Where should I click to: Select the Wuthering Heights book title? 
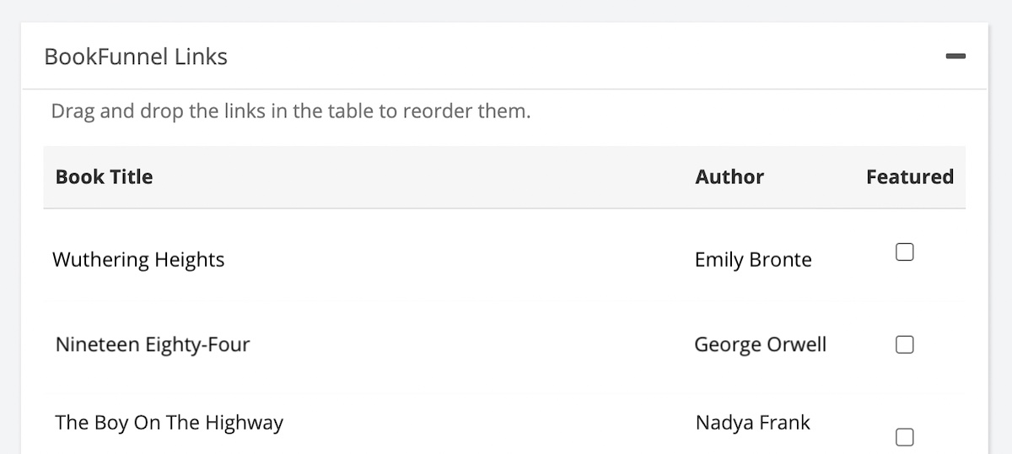click(x=138, y=259)
